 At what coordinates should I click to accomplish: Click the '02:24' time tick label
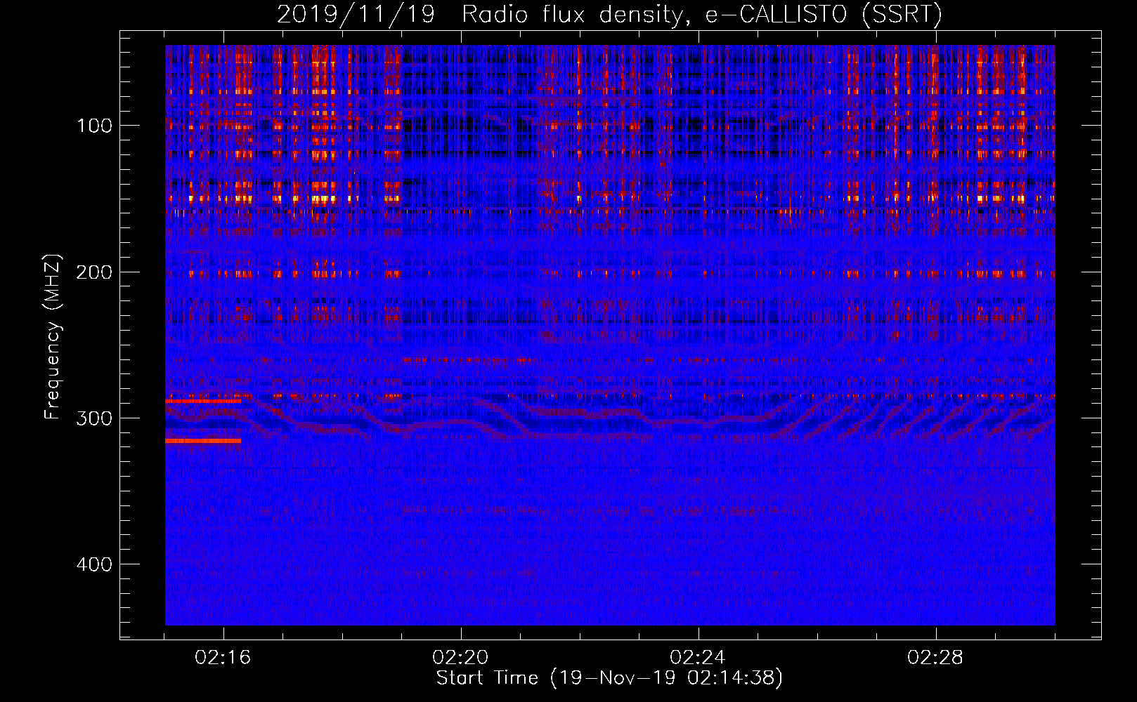tap(698, 658)
